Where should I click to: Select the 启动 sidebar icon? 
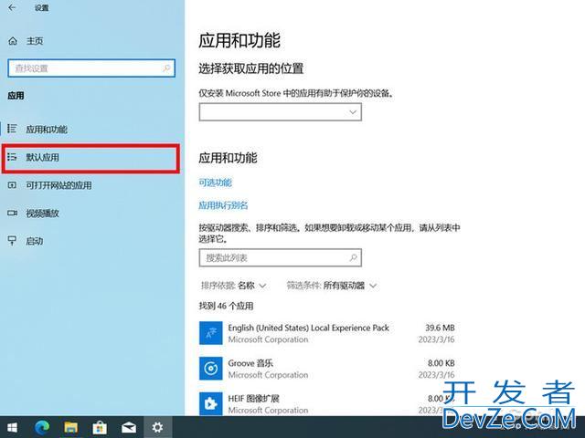pyautogui.click(x=12, y=241)
